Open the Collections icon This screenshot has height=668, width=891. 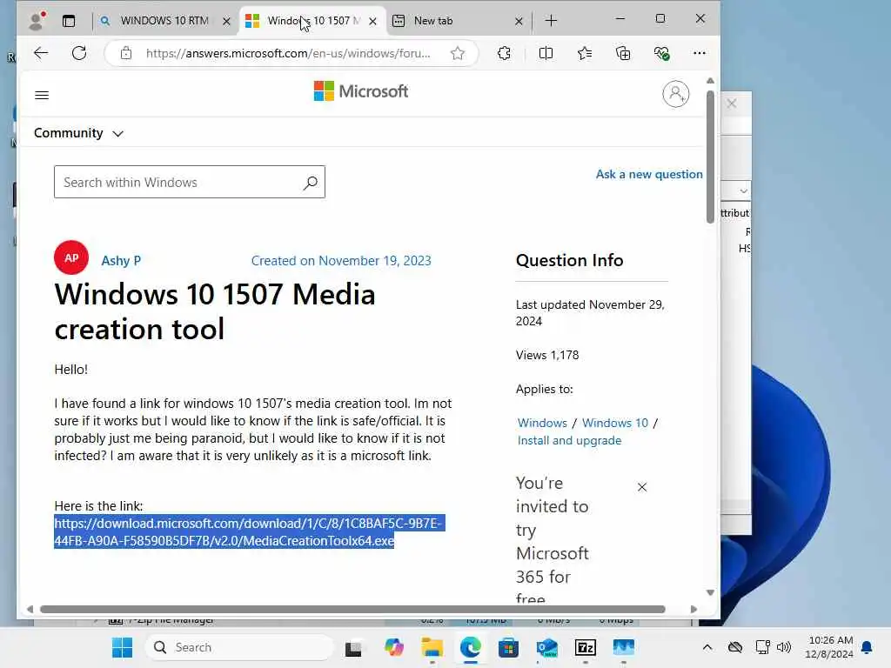[x=623, y=53]
